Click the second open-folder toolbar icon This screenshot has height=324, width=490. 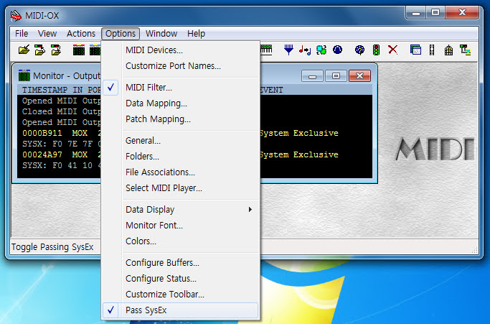(40, 50)
